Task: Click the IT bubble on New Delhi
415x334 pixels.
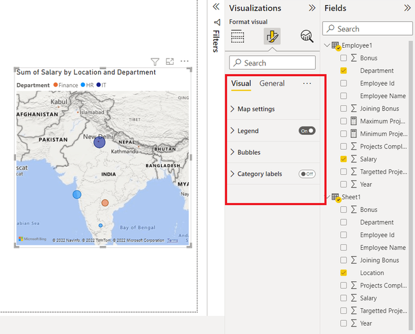Action: (x=99, y=142)
